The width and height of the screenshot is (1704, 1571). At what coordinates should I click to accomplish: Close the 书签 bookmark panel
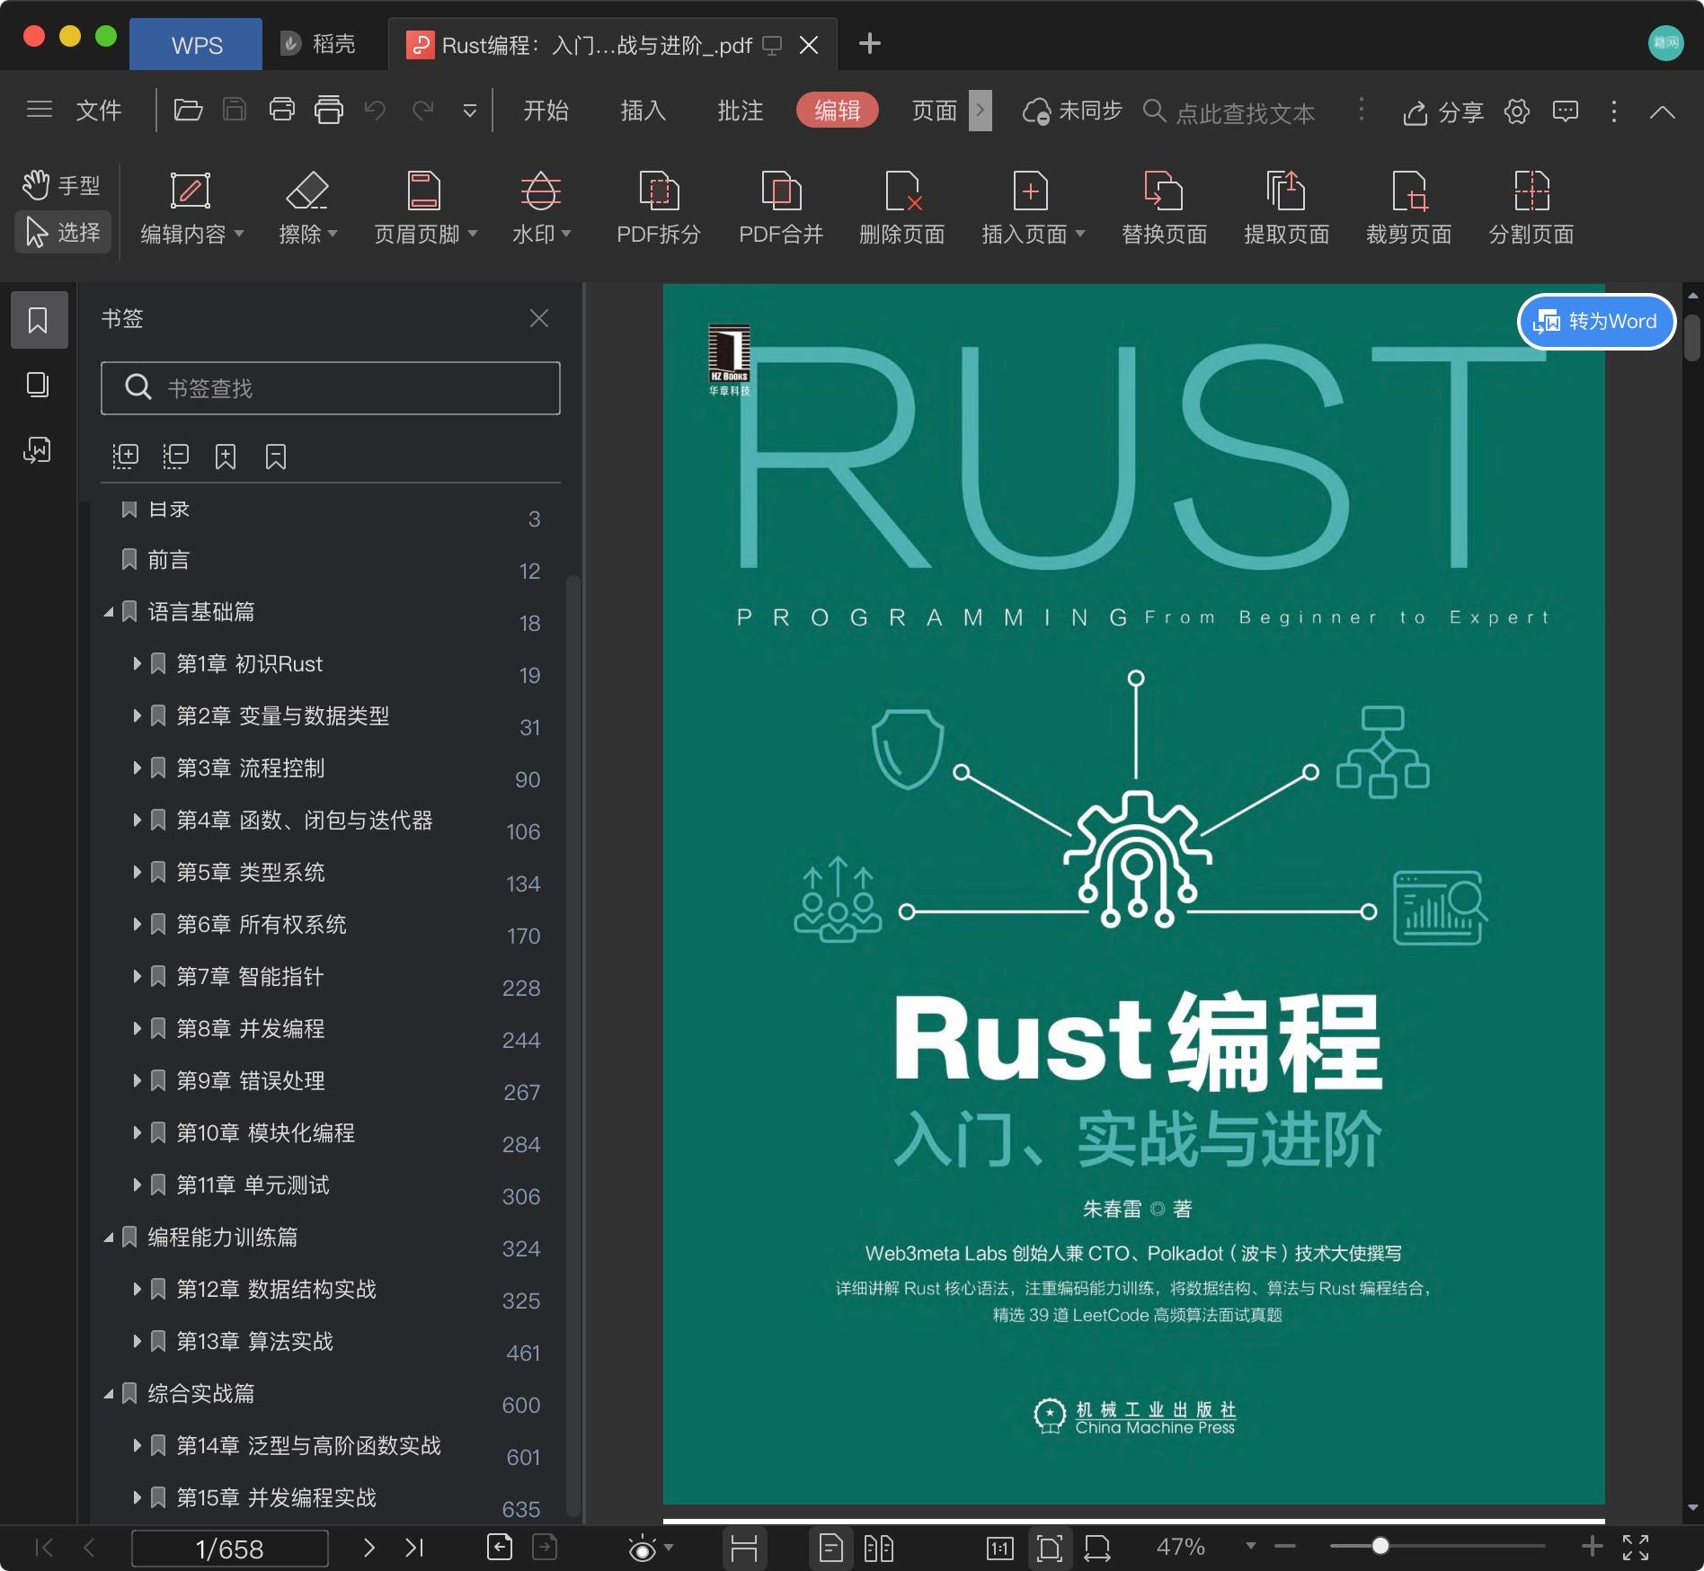point(539,318)
